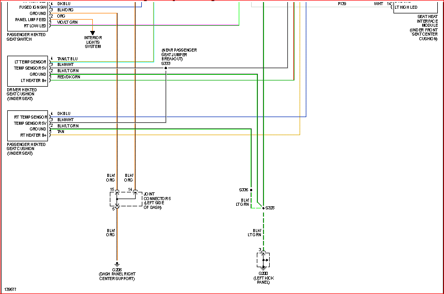Click the FUSED IGN SW terminal label
Viewport: 444px width, 294px height.
33,7
